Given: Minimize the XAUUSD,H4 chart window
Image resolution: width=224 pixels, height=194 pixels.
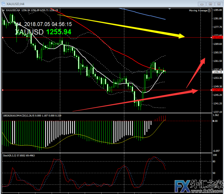Looking at the screenshot, I should 202,4.
